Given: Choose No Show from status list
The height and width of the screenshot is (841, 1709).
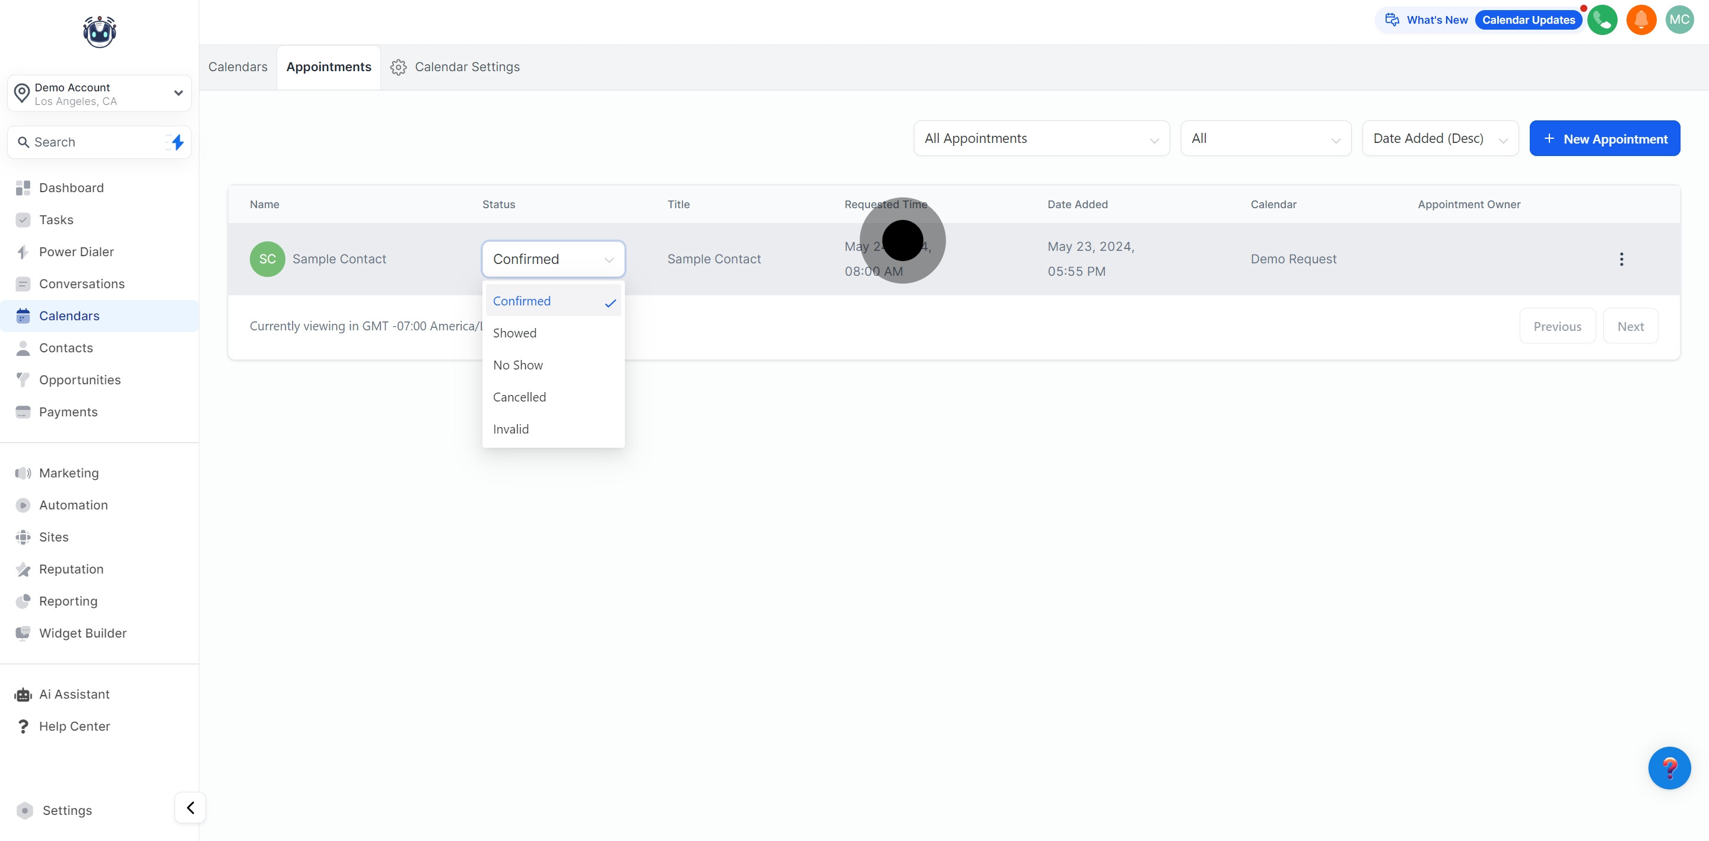Looking at the screenshot, I should (x=517, y=365).
